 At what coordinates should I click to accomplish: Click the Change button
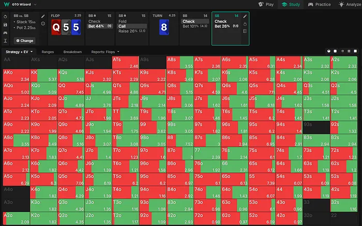[24, 40]
